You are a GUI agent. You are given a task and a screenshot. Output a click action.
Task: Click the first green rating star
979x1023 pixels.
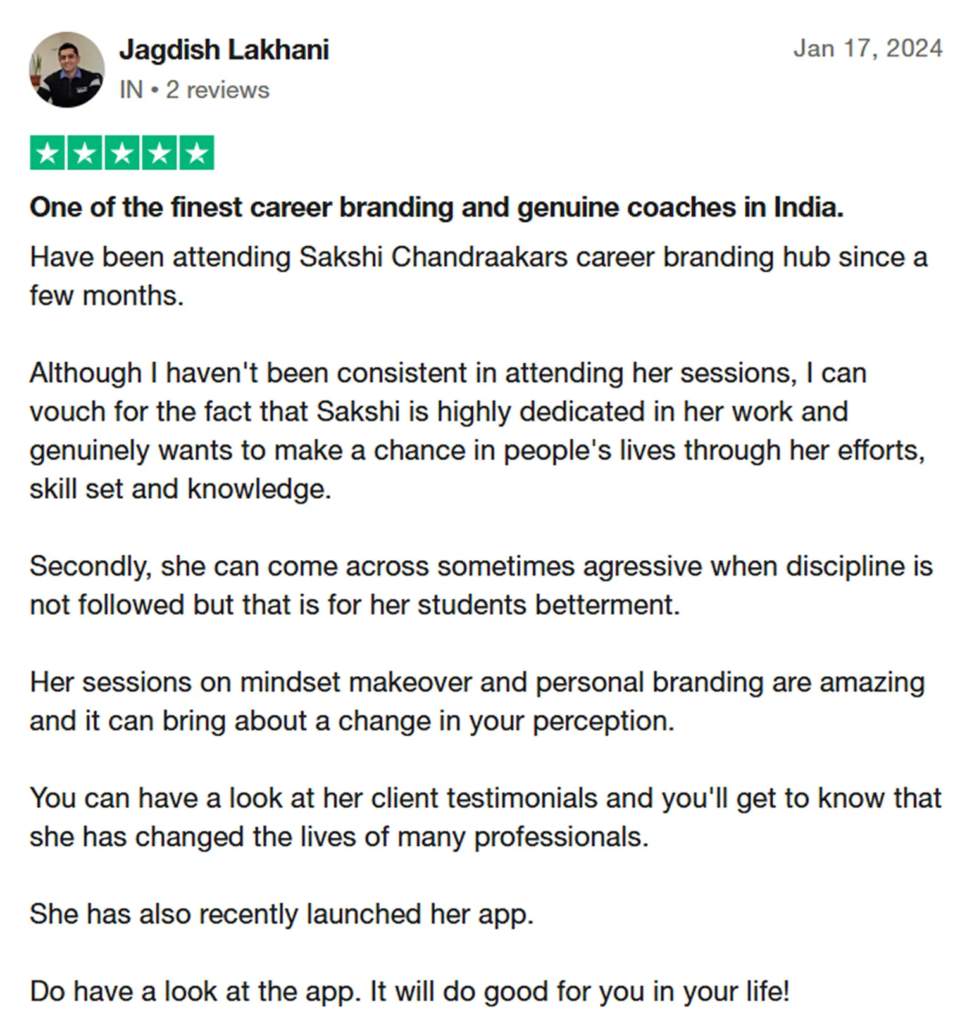pyautogui.click(x=47, y=153)
